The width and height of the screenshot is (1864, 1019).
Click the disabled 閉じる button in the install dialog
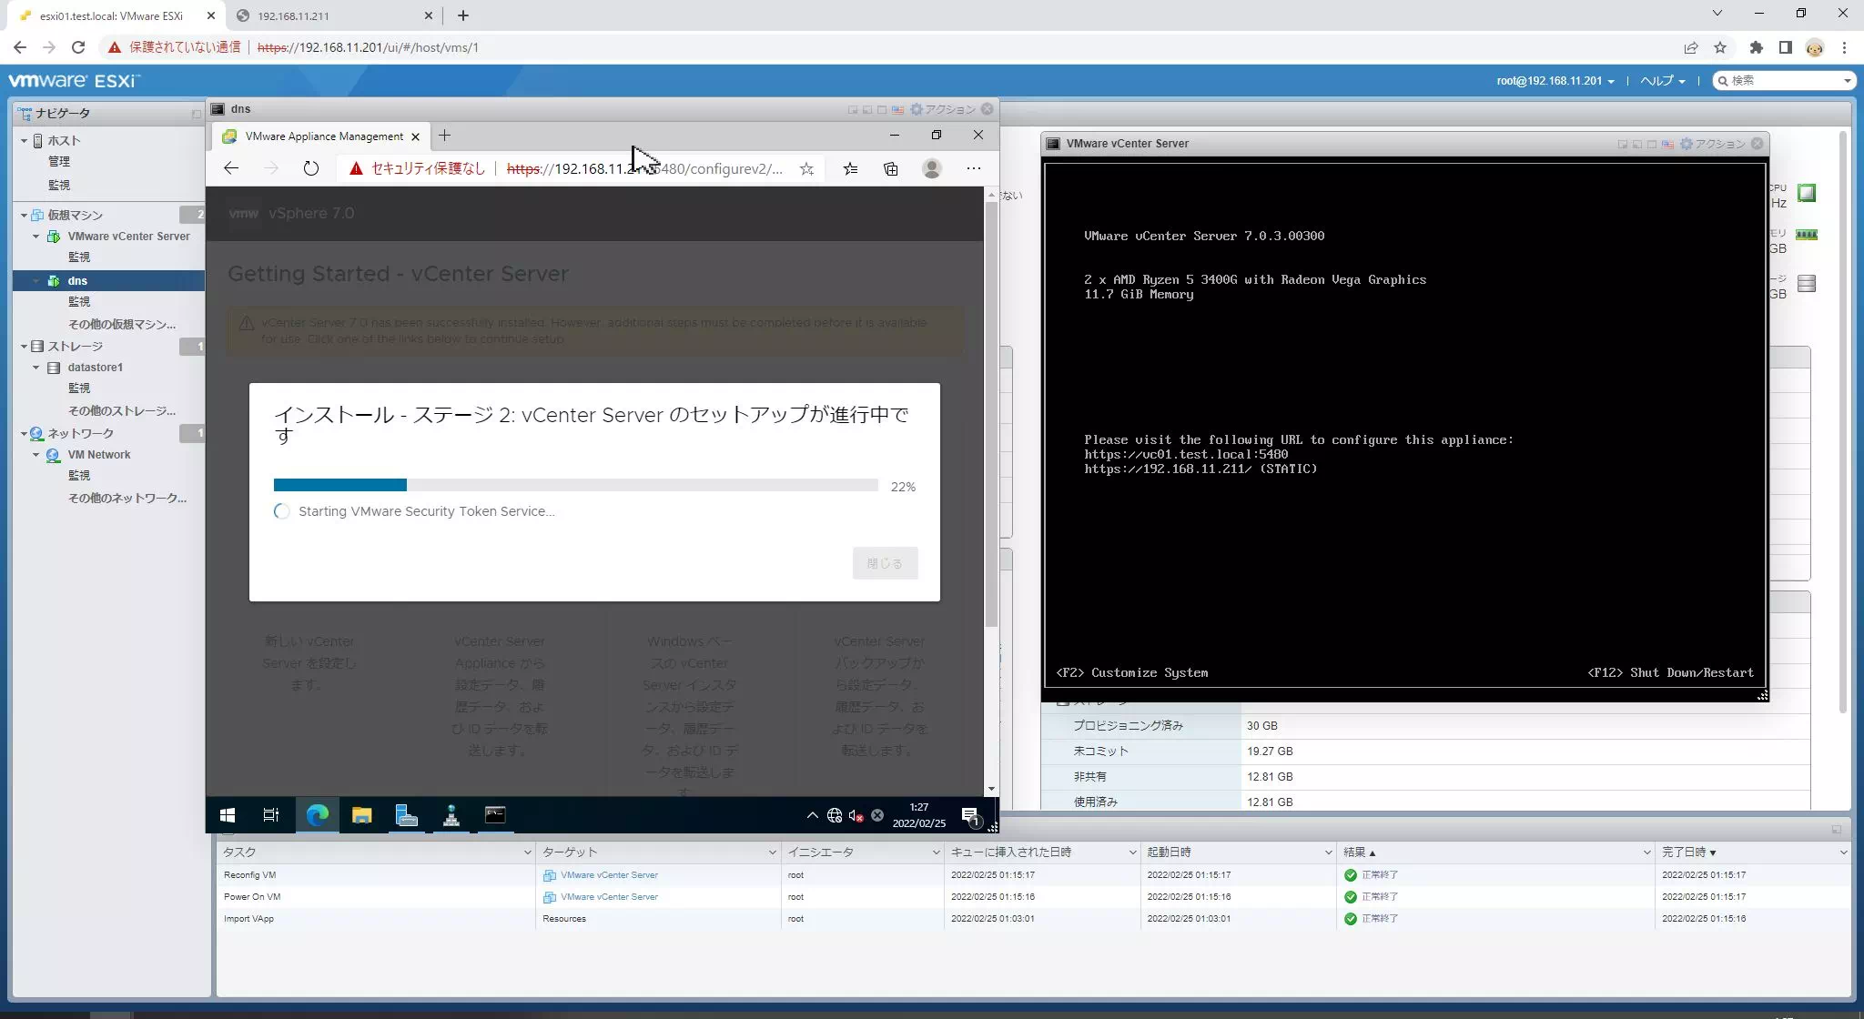(885, 563)
